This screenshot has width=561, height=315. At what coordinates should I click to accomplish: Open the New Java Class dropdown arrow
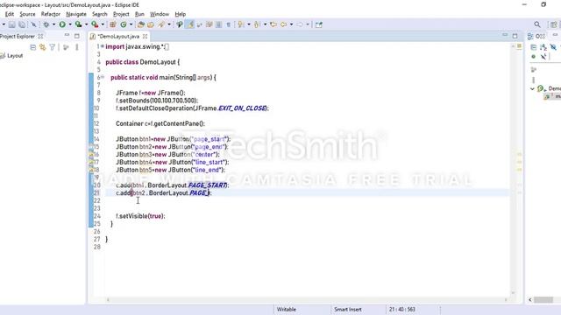pos(131,24)
